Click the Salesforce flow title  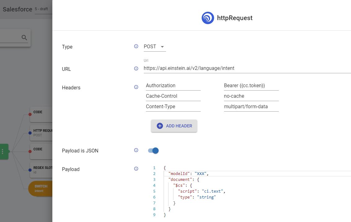click(x=17, y=9)
